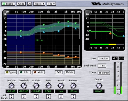Open the File dropdown menu
This screenshot has width=128, height=101.
pos(51,4)
